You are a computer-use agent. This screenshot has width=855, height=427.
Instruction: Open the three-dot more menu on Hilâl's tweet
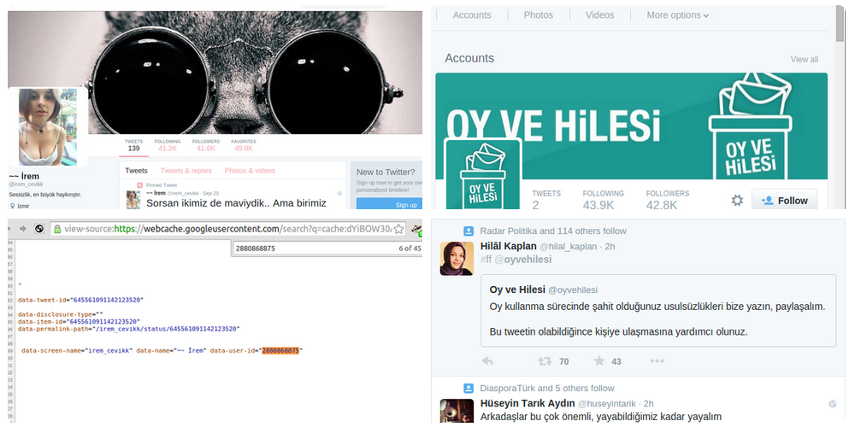657,361
